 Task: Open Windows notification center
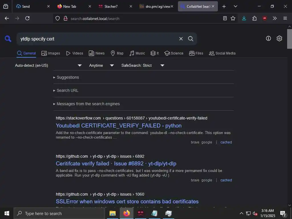tap(283, 214)
